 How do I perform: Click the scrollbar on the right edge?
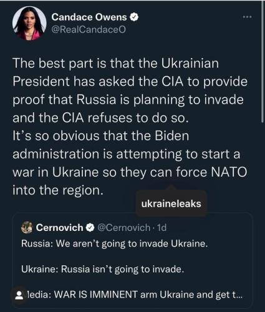(263, 62)
